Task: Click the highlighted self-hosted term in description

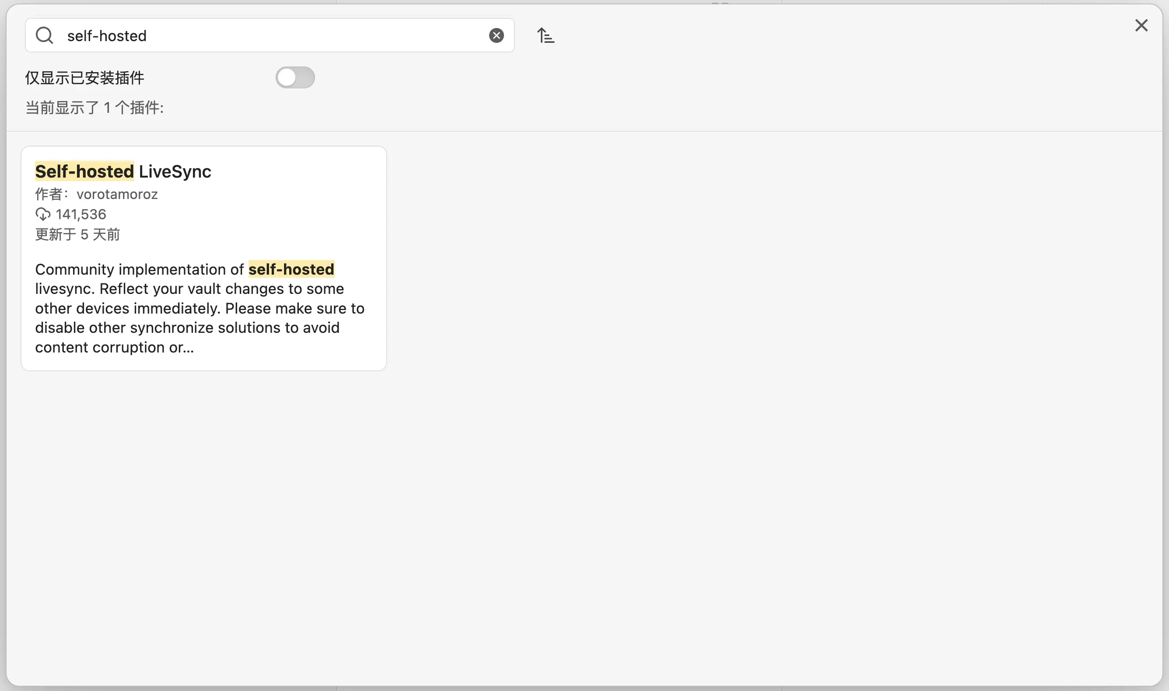Action: [290, 269]
